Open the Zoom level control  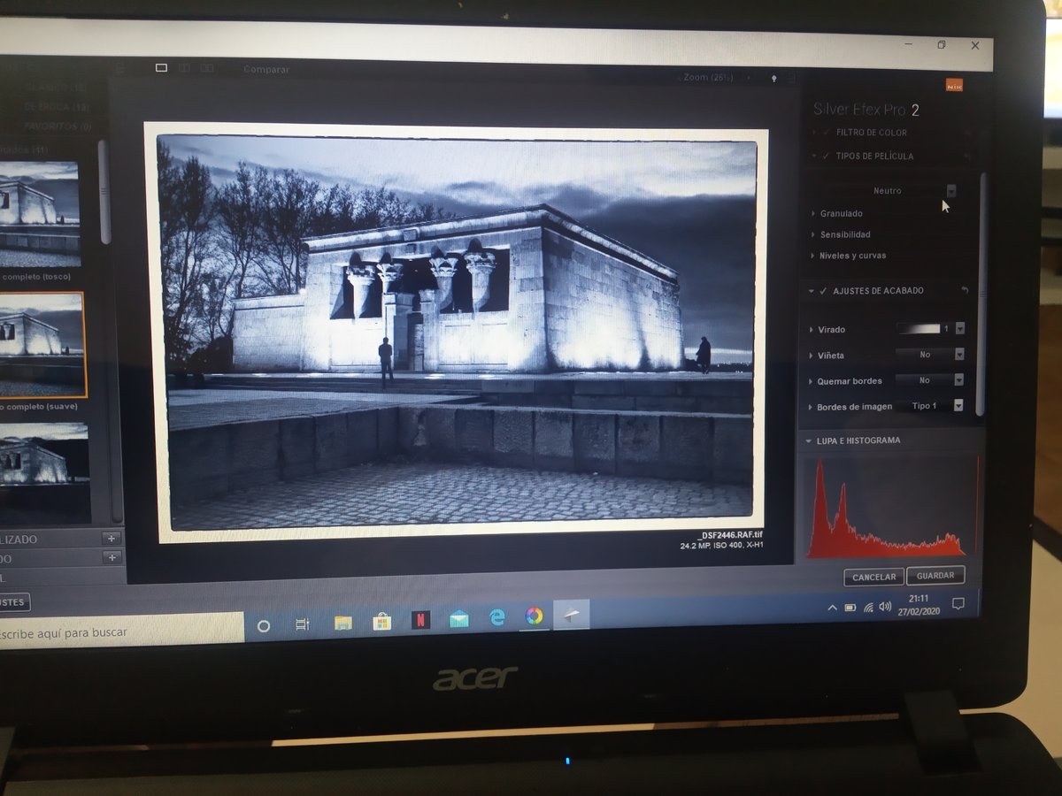click(710, 78)
